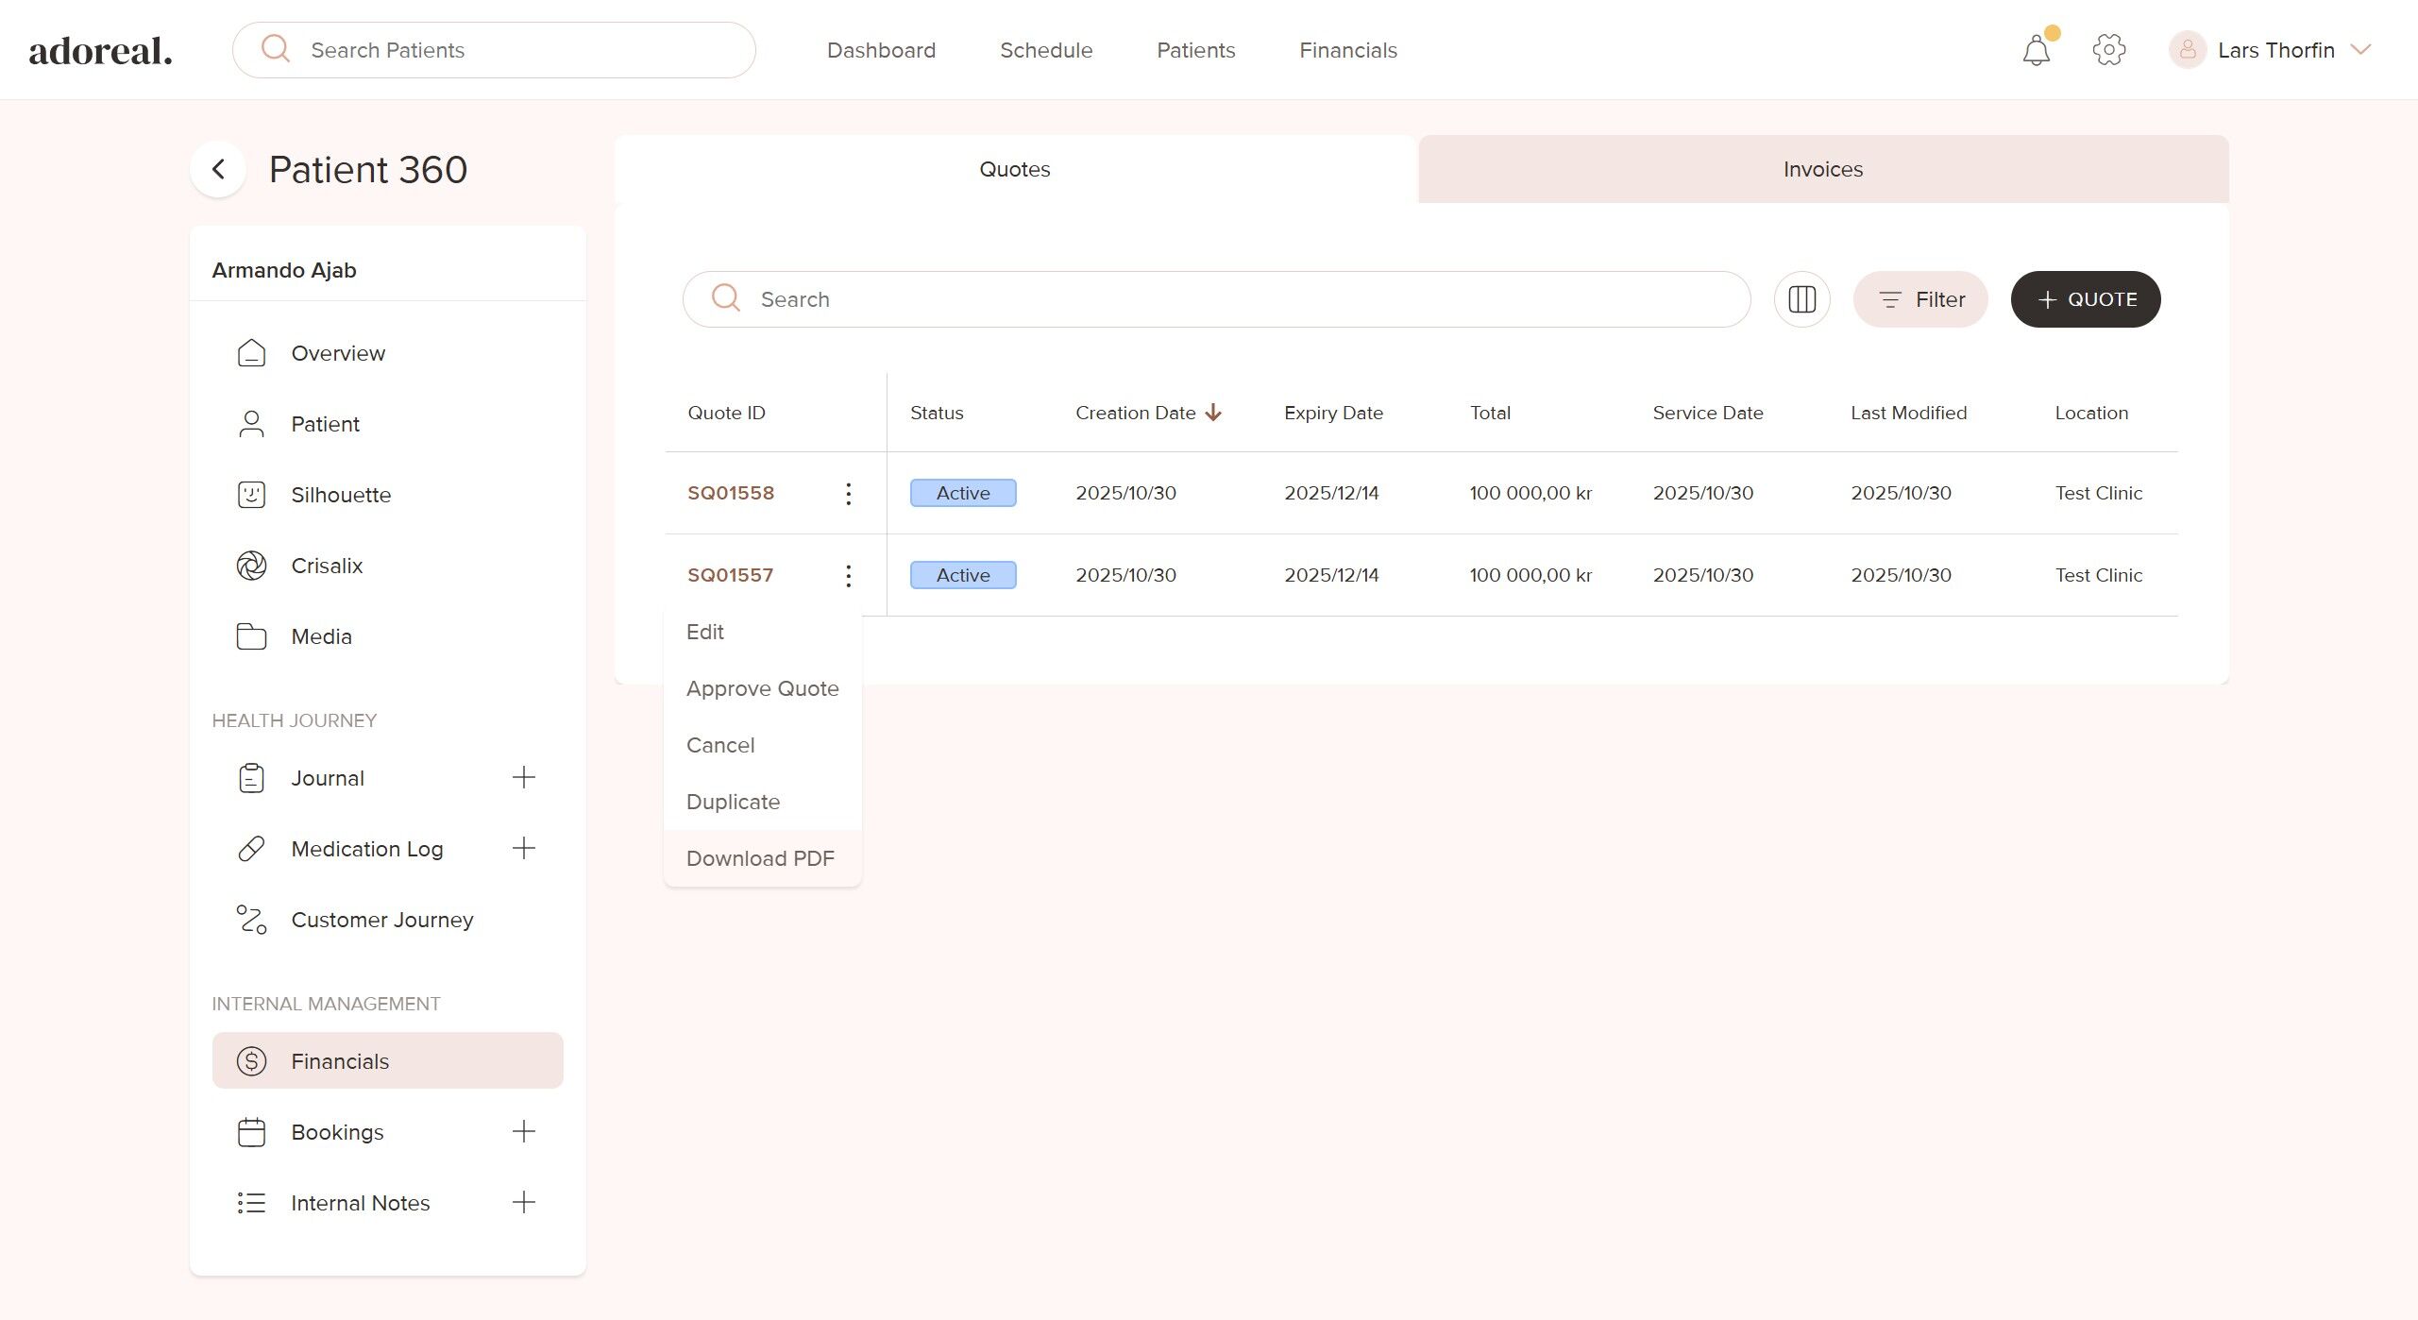Add a new Booking plus icon
Image resolution: width=2418 pixels, height=1320 pixels.
pyautogui.click(x=523, y=1132)
